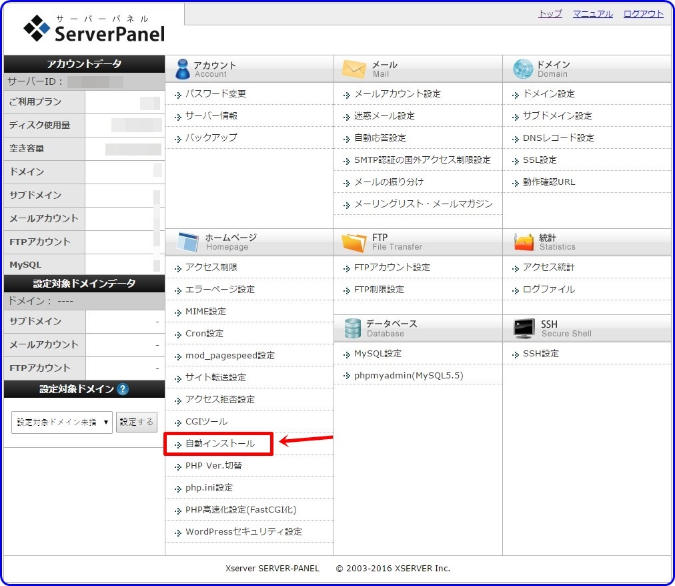Click the 設定する button
675x586 pixels.
pos(137,422)
